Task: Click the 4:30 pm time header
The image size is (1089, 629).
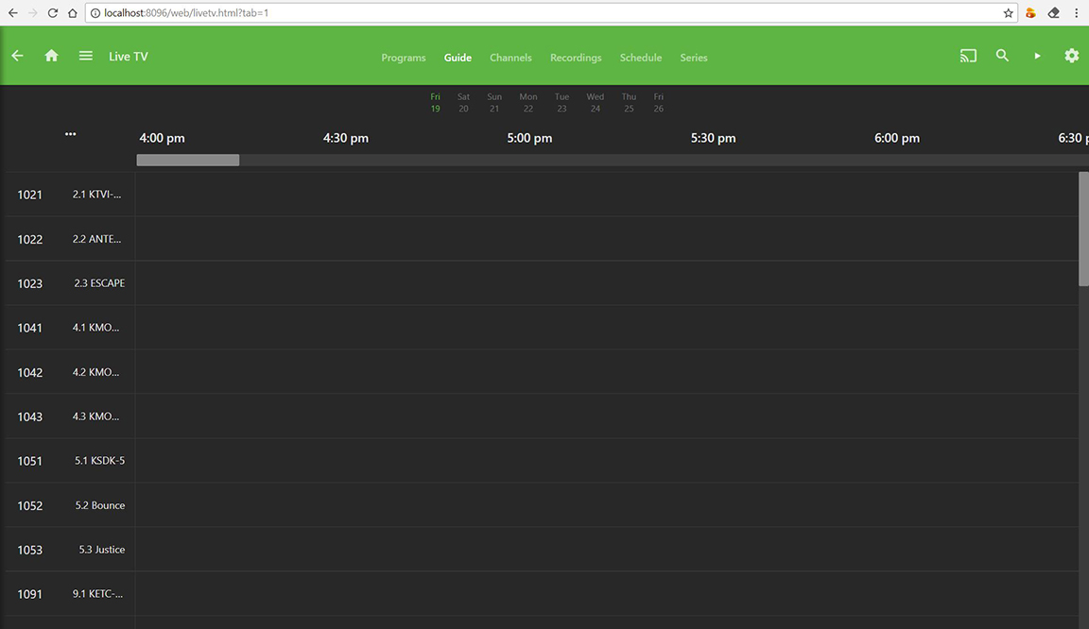Action: pyautogui.click(x=346, y=138)
